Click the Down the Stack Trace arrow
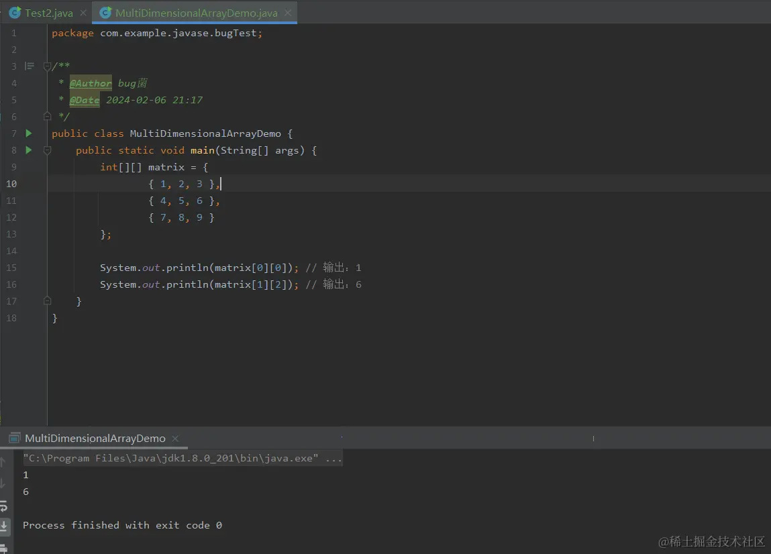The image size is (771, 554). click(3, 483)
